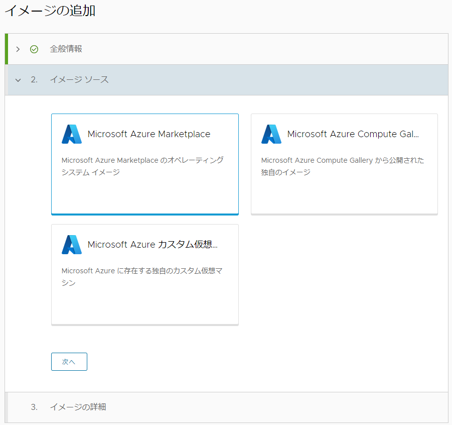Click the 次へ button

(69, 362)
